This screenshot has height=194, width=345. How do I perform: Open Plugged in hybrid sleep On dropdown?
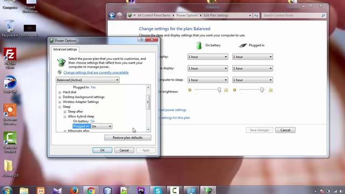tap(102, 126)
